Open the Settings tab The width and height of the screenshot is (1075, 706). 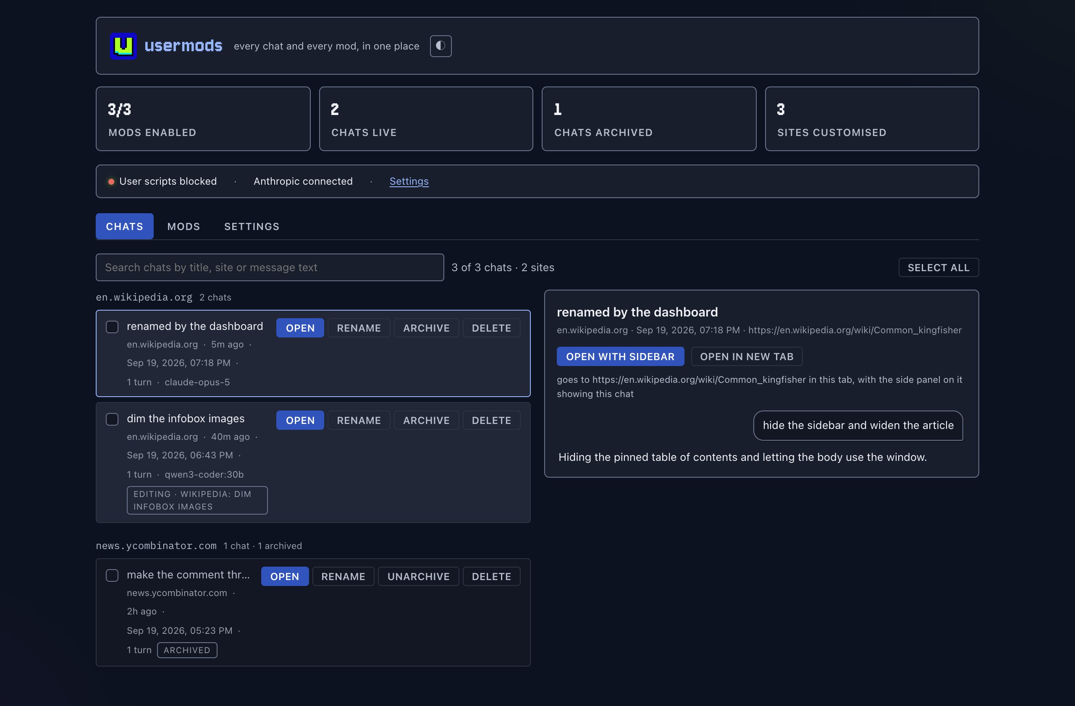[x=252, y=226]
